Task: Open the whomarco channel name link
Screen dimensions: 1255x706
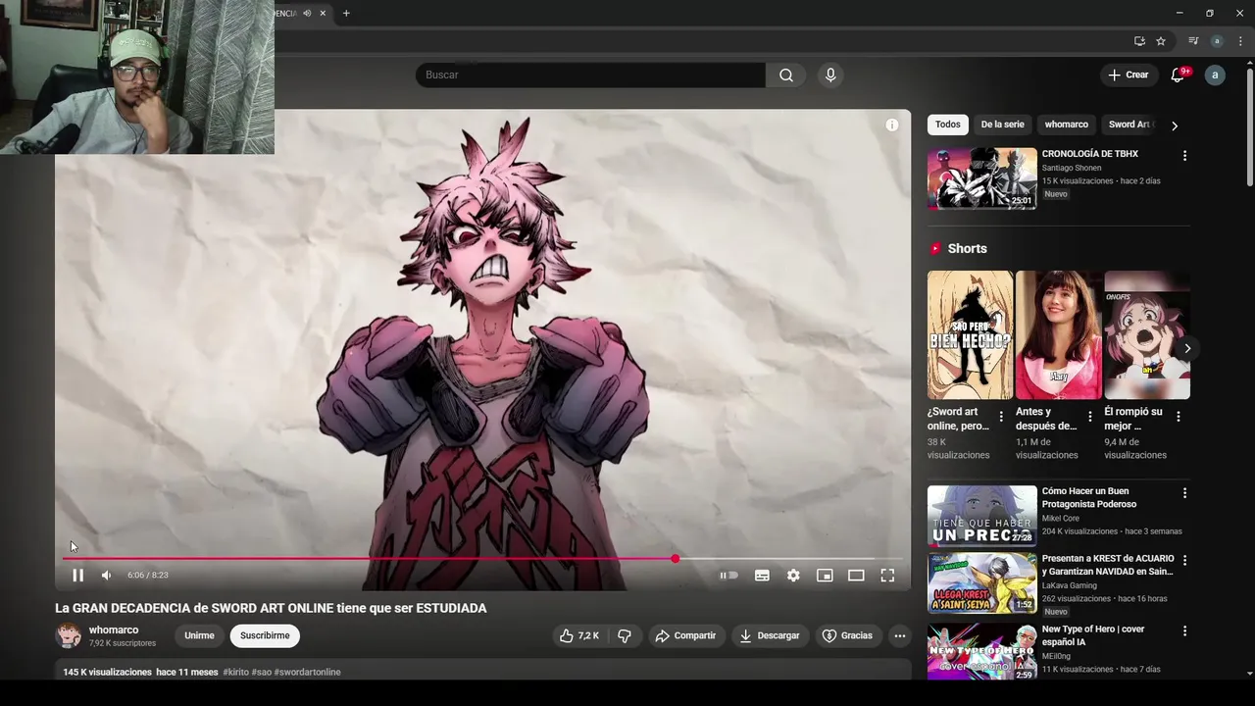Action: click(x=114, y=630)
